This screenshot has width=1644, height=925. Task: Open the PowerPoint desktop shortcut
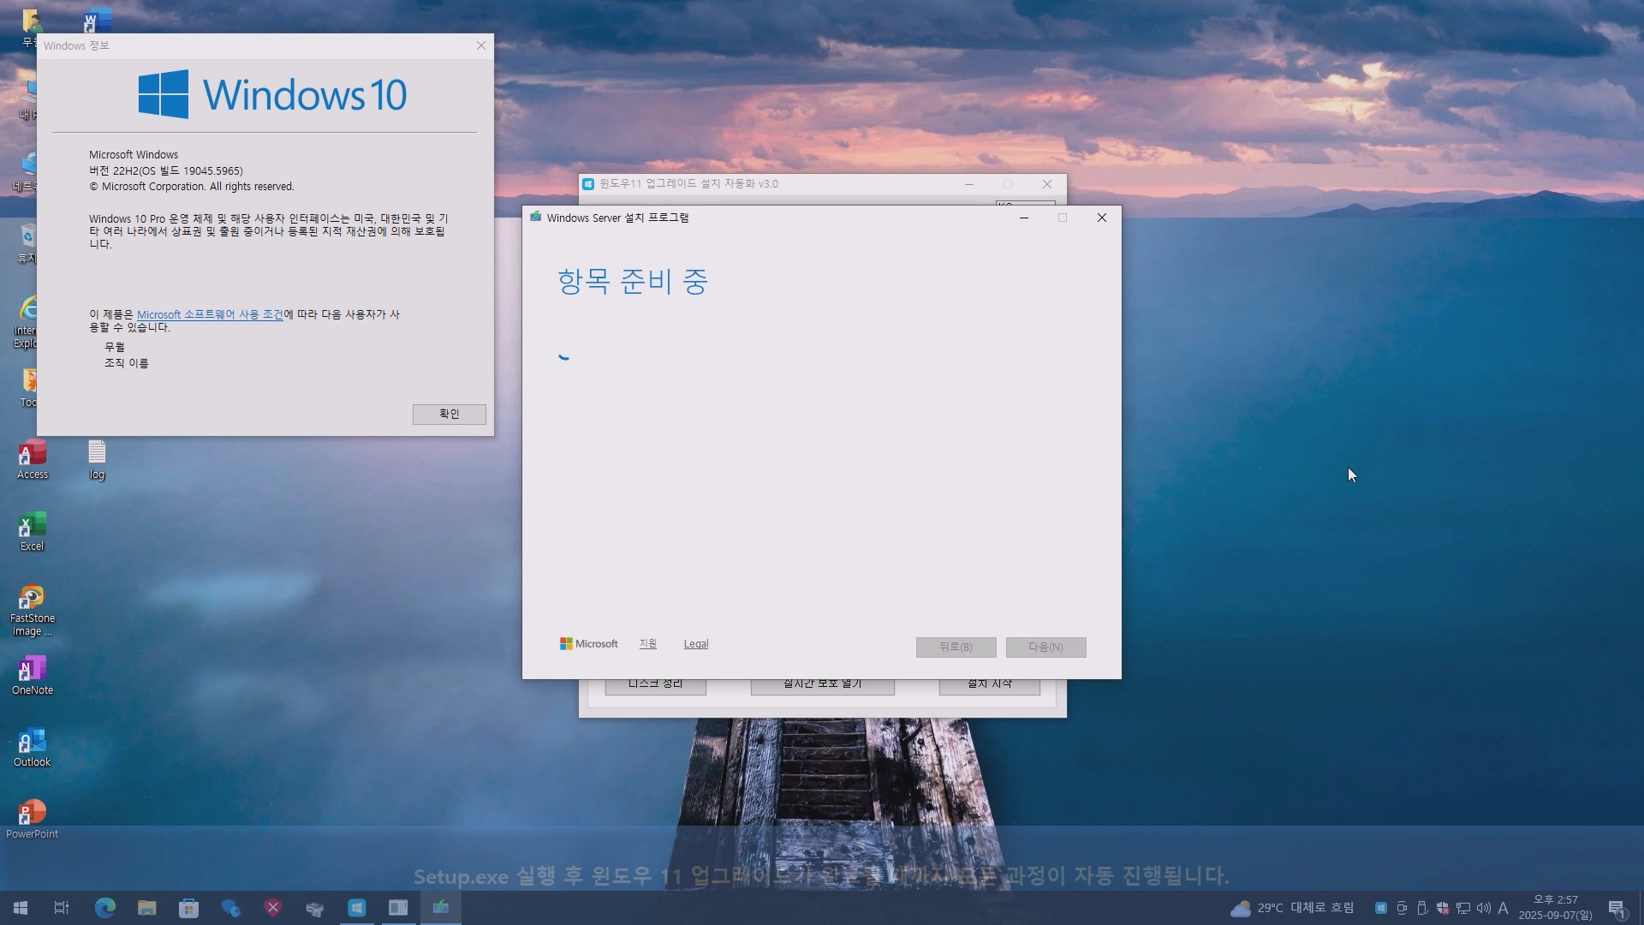[x=33, y=820]
